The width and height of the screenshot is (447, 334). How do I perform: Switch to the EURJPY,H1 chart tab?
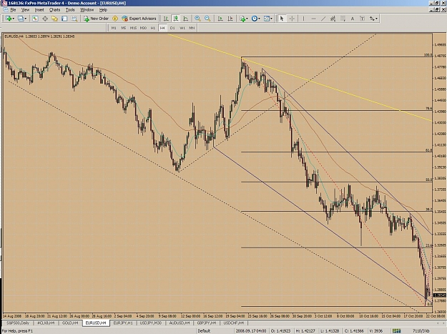123,323
